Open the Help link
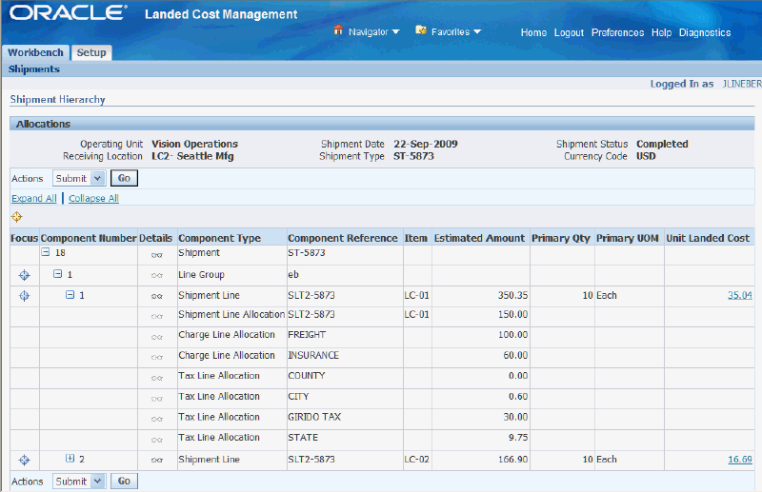The height and width of the screenshot is (492, 762). pyautogui.click(x=661, y=32)
